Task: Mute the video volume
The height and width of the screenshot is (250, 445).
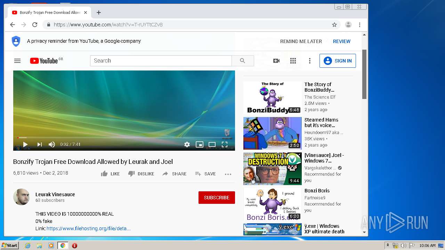Action: coord(52,144)
